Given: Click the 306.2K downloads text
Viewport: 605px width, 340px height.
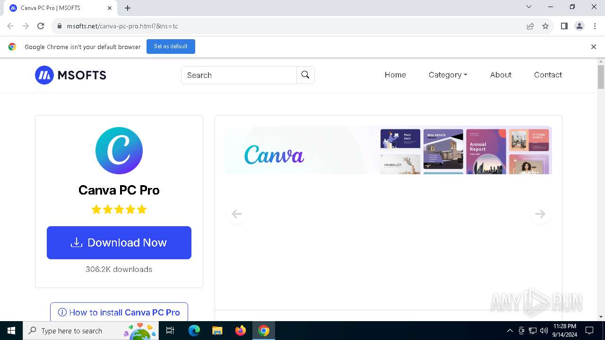Looking at the screenshot, I should [x=119, y=269].
